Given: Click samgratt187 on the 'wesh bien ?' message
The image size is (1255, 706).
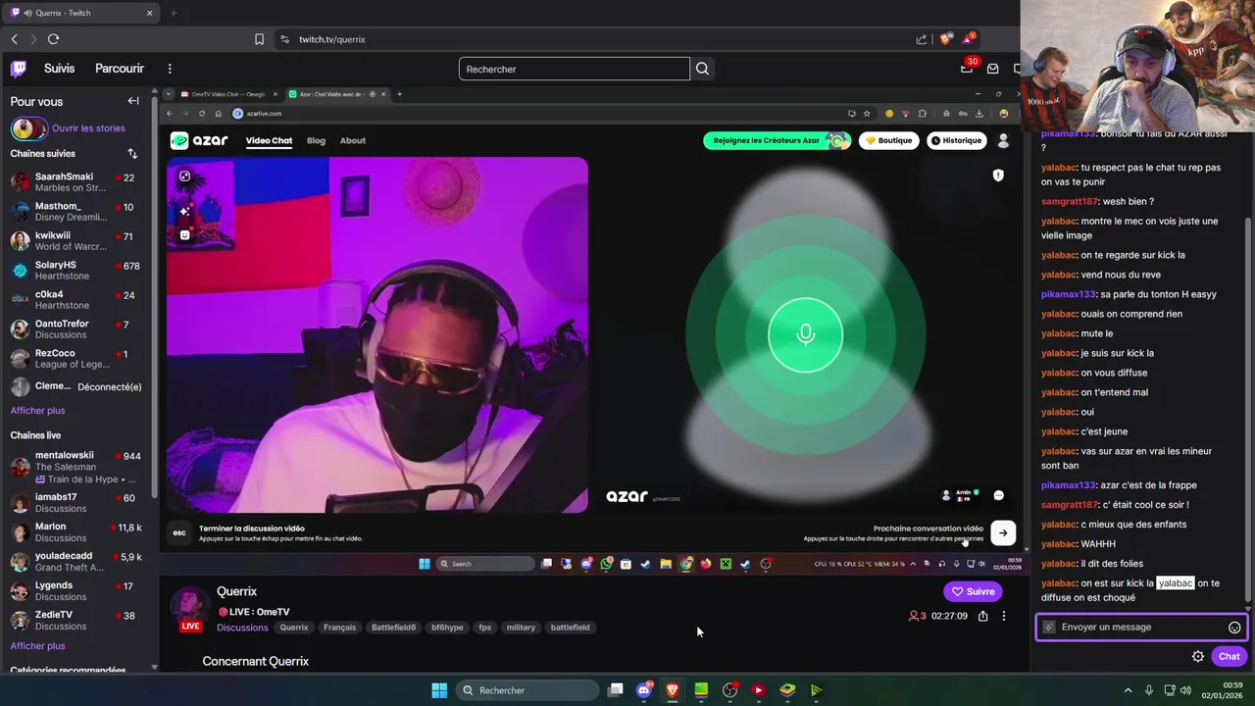Looking at the screenshot, I should [1070, 202].
